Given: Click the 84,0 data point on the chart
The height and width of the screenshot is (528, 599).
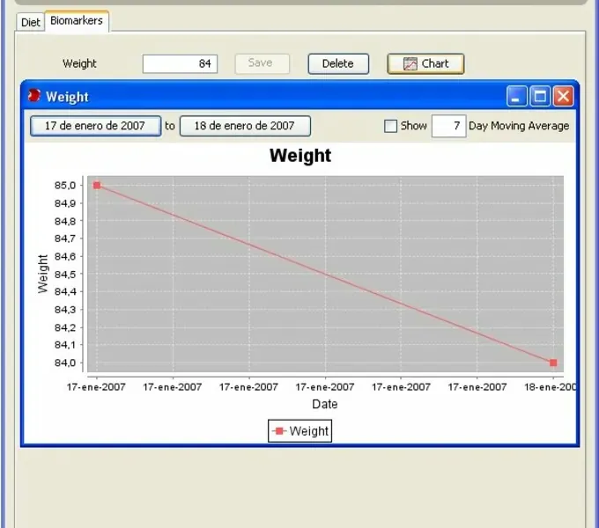Looking at the screenshot, I should coord(553,363).
